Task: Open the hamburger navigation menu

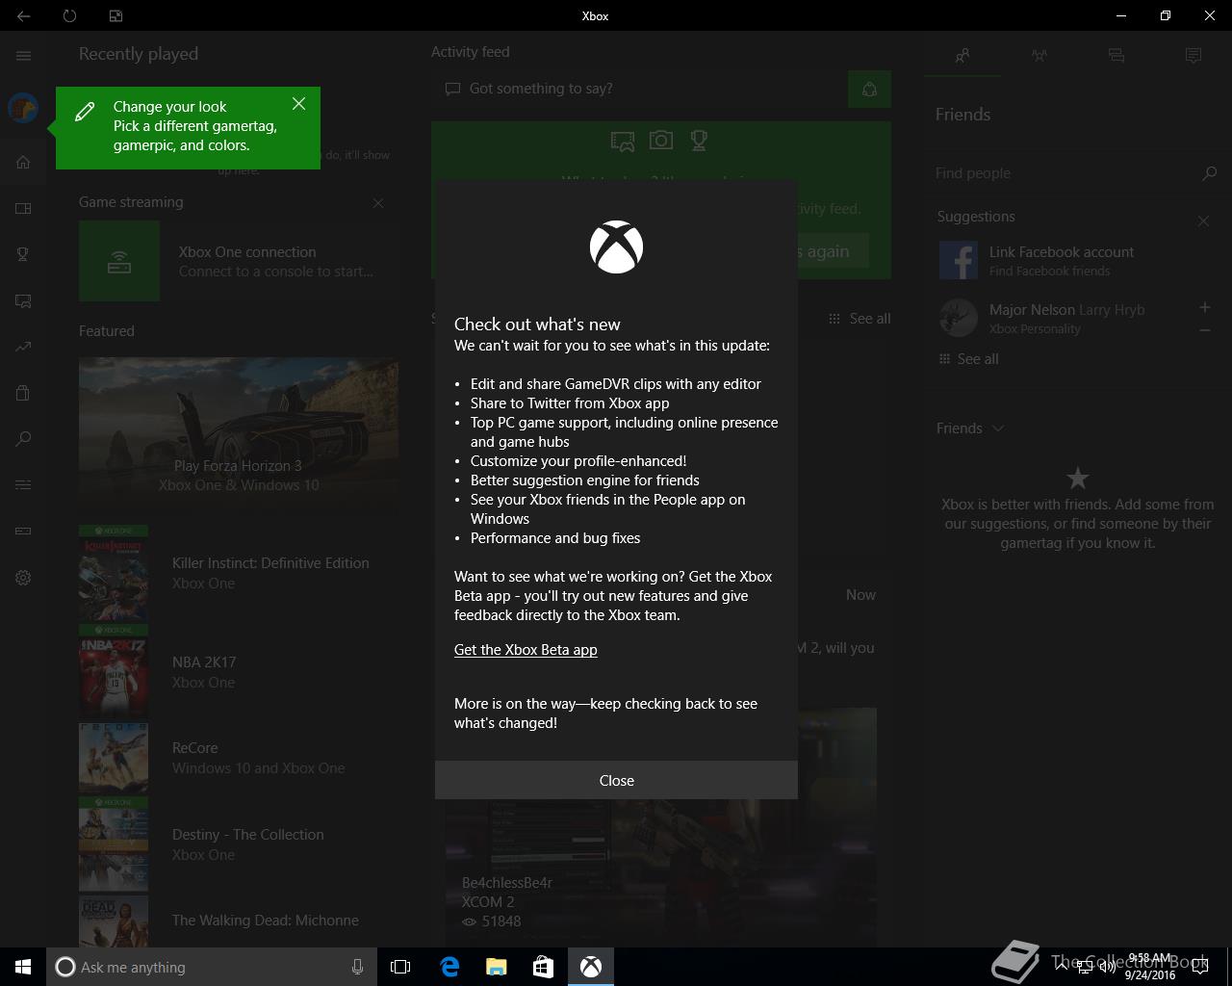Action: coord(23,56)
